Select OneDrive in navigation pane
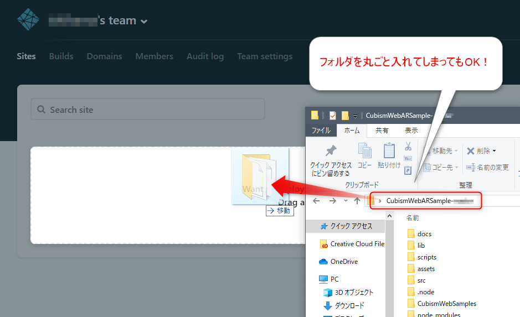The image size is (520, 317). (x=338, y=261)
